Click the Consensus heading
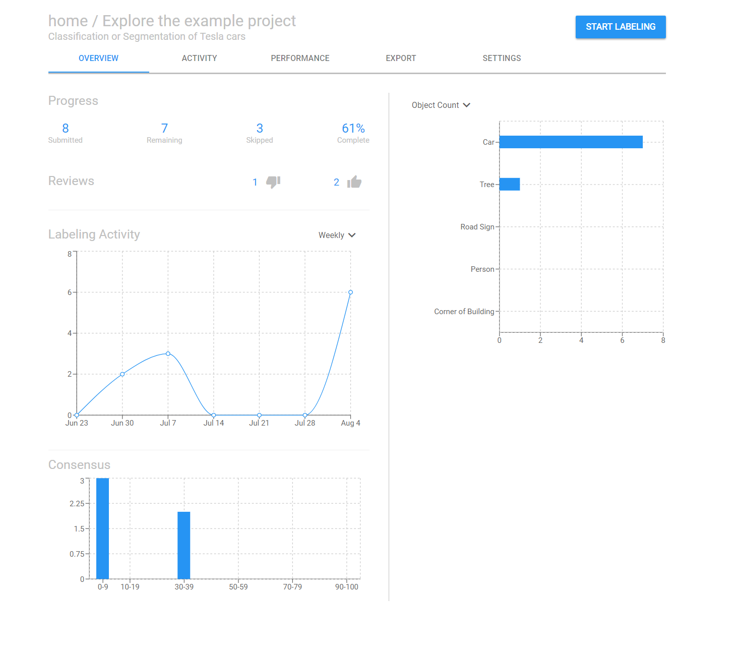 point(79,465)
